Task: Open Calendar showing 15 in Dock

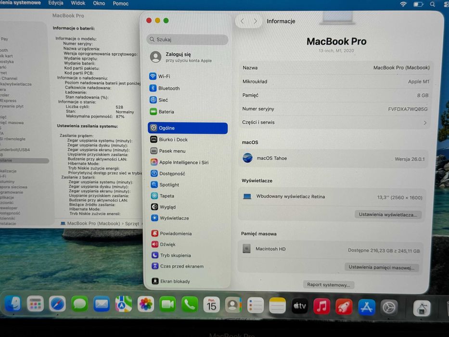Action: point(212,305)
